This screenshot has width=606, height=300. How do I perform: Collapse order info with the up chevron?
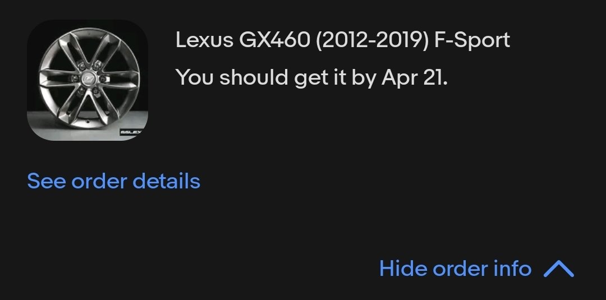(x=558, y=269)
